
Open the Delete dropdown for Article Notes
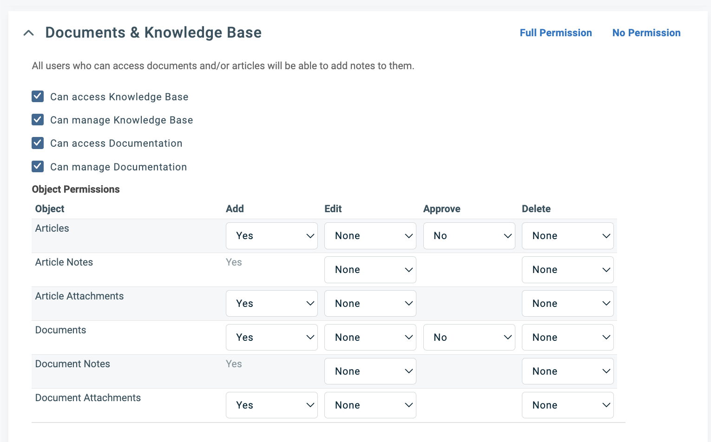point(567,269)
